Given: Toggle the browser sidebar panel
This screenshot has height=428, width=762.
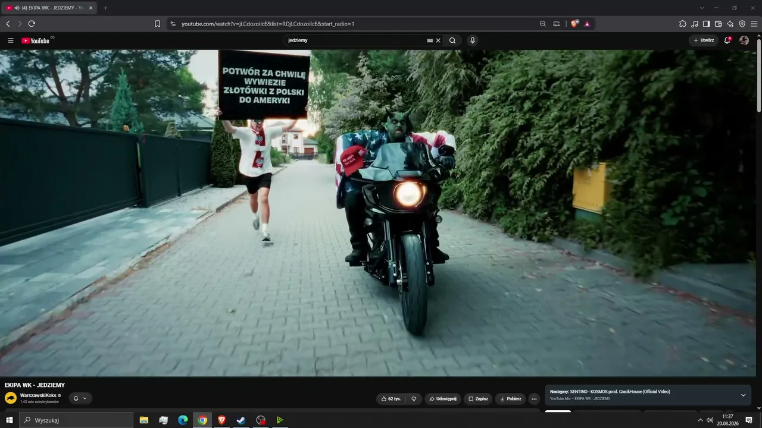Looking at the screenshot, I should click(x=707, y=24).
